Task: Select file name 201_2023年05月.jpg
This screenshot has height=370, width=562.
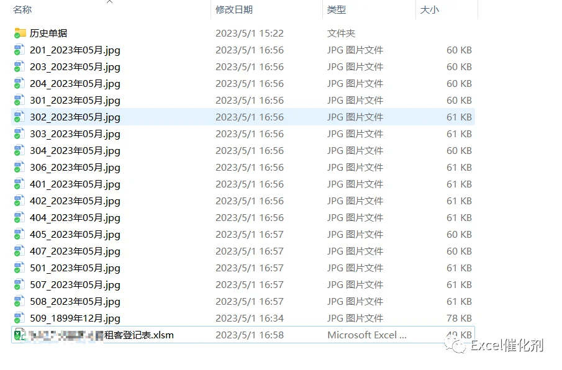Action: coord(75,50)
